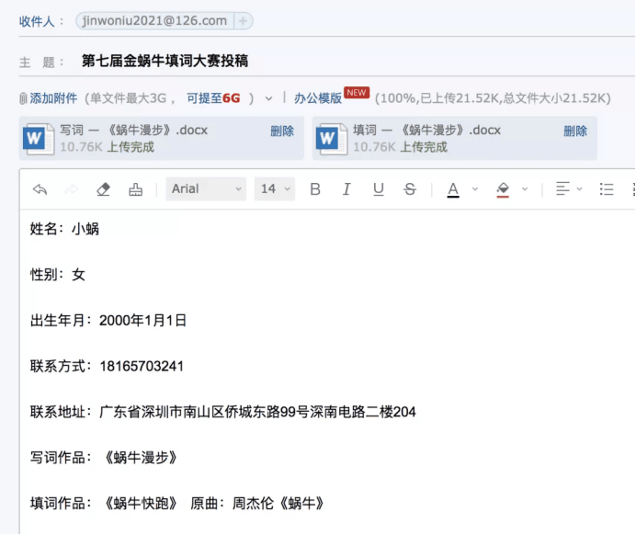Click the 收件人 recipient label
This screenshot has width=636, height=535.
click(37, 21)
